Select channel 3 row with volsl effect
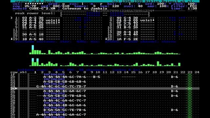This screenshot has height=118, width=210. [58, 20]
